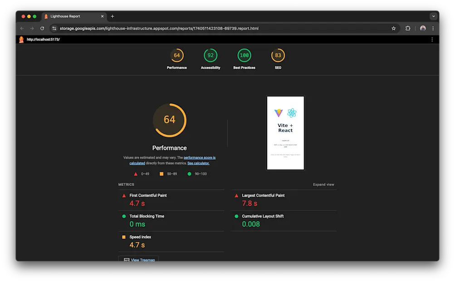
Task: Open the Chrome profile avatar
Action: click(x=423, y=29)
